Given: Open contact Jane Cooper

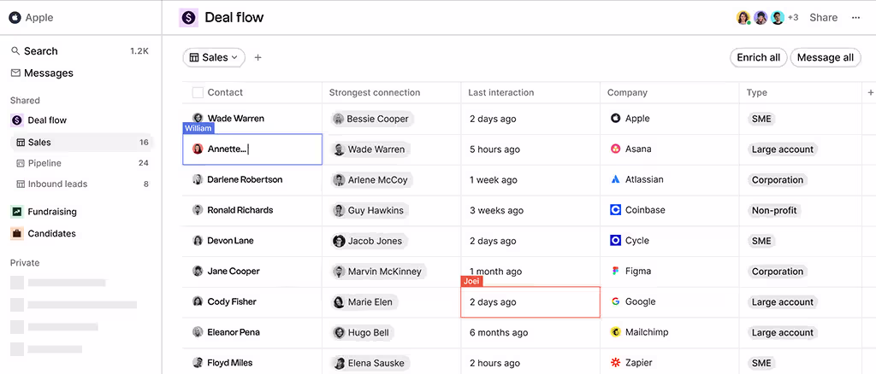Looking at the screenshot, I should pos(234,271).
